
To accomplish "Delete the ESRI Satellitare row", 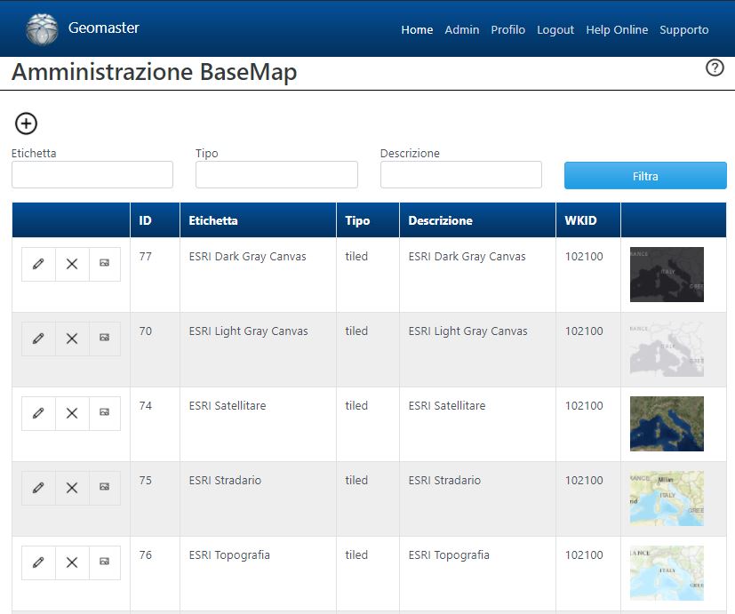I will click(x=72, y=413).
